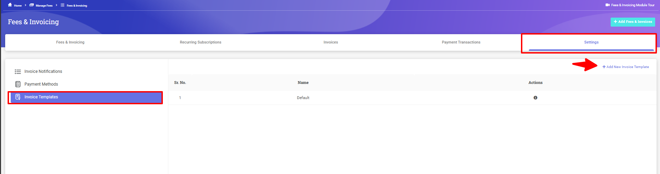Open Fees & Invoicing Module Tour link

click(x=632, y=5)
